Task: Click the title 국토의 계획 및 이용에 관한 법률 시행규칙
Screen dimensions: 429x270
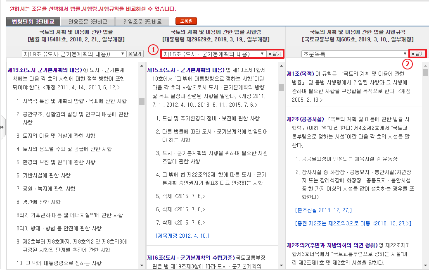Action: coord(358,32)
